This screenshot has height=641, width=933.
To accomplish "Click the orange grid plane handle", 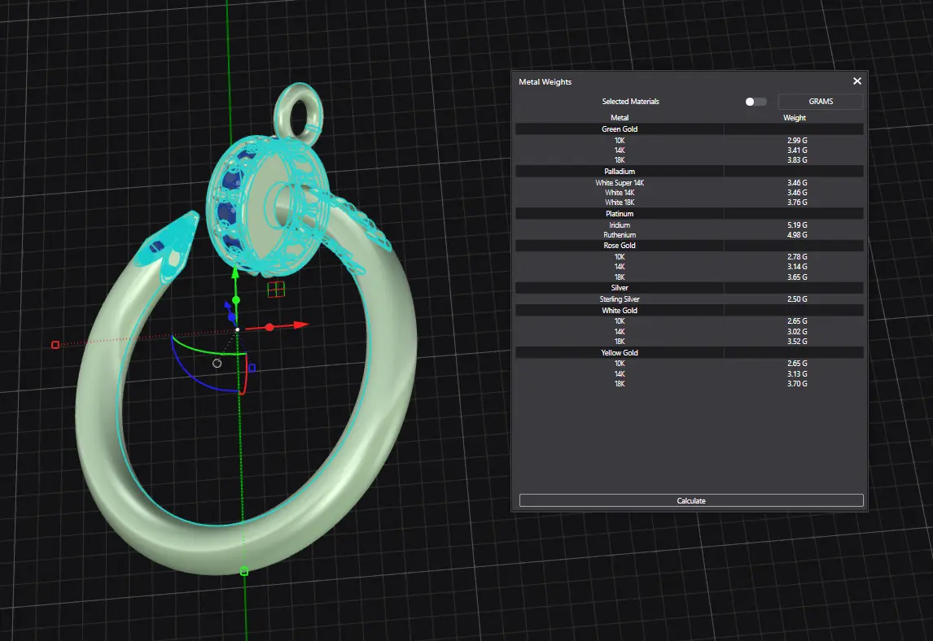I will click(x=276, y=289).
